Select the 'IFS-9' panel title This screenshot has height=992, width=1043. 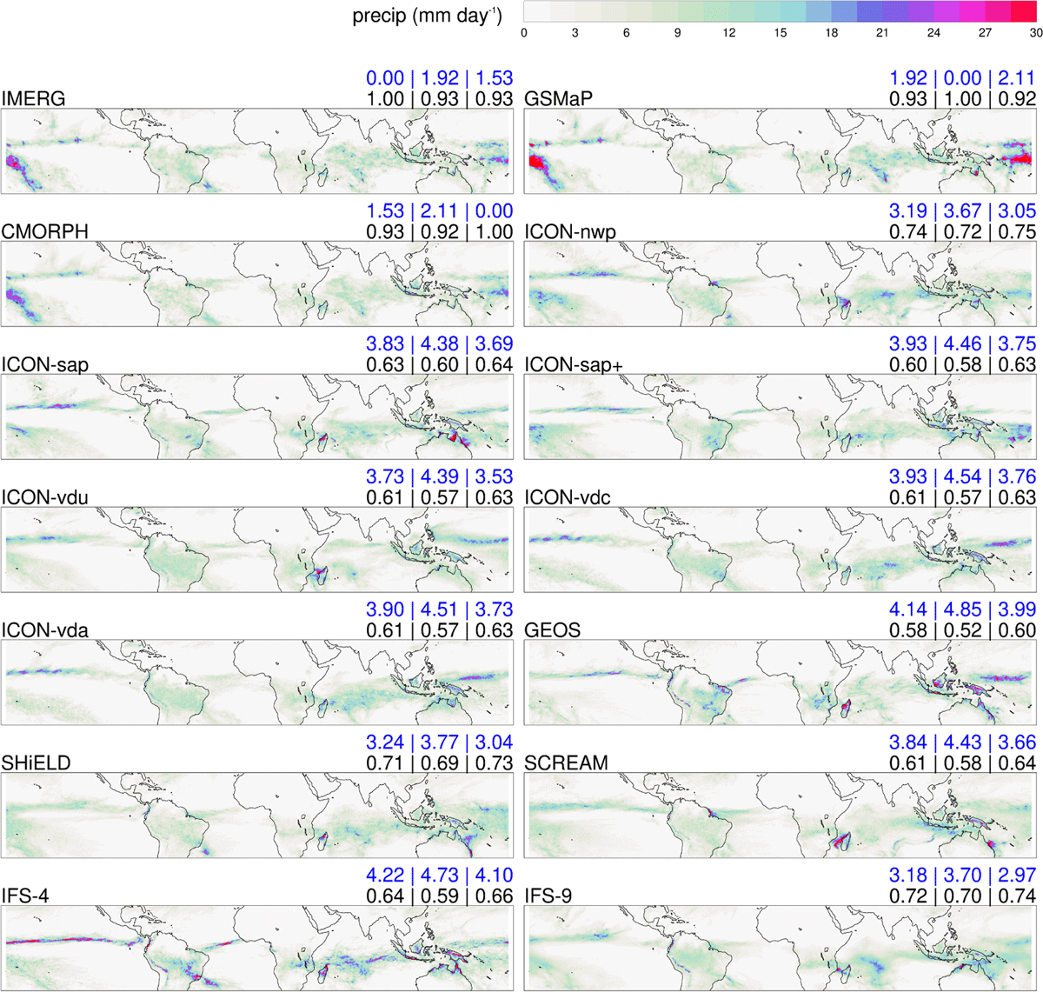coord(549,897)
